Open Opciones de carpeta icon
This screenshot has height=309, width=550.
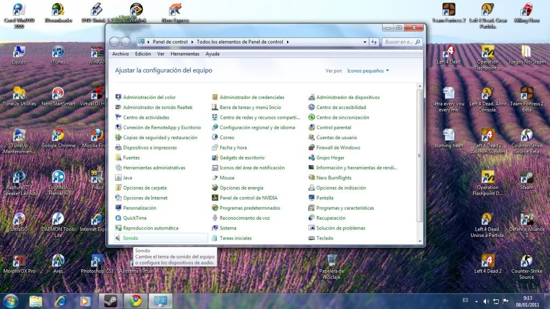(118, 188)
